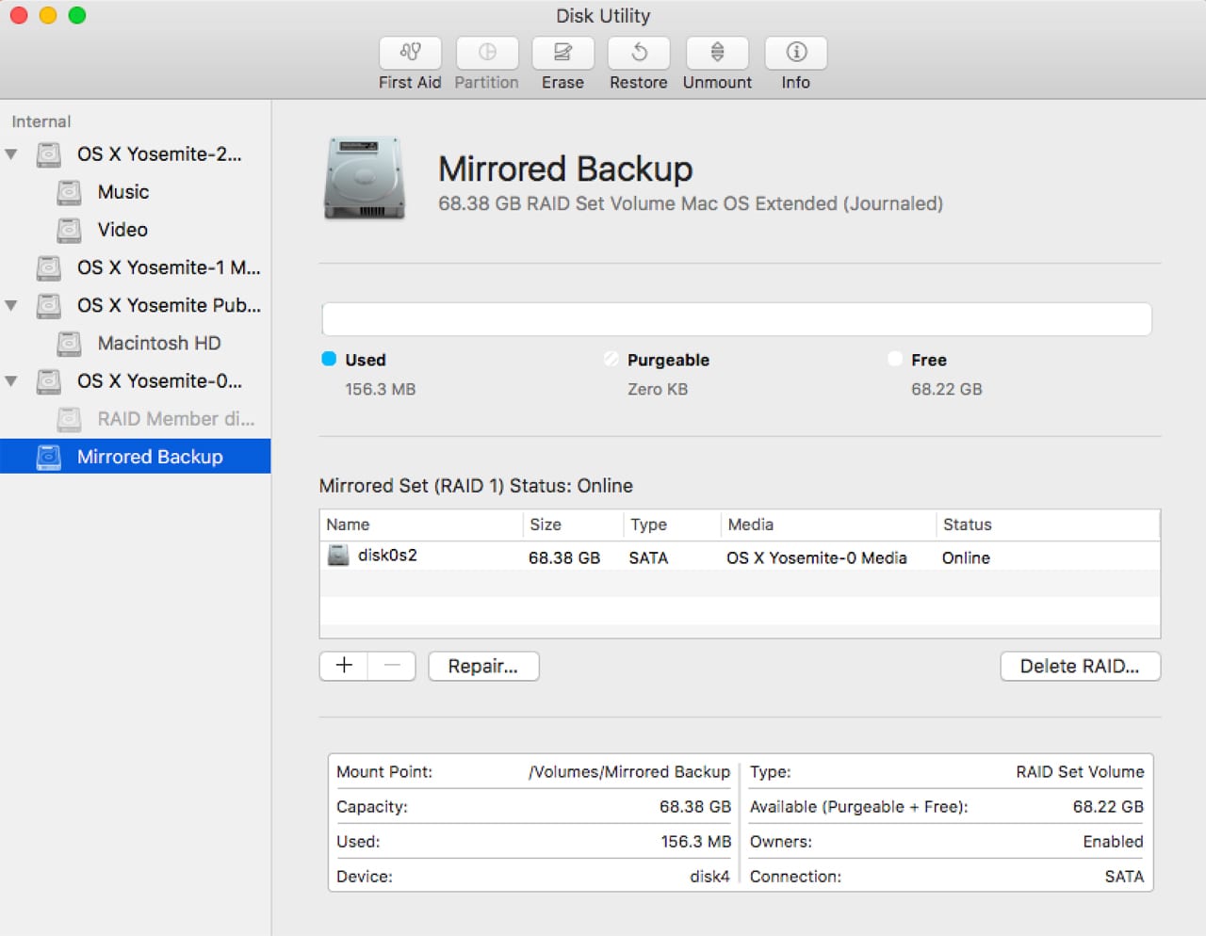Select the OS X Yosemite-1 disk
The image size is (1206, 936).
(168, 268)
